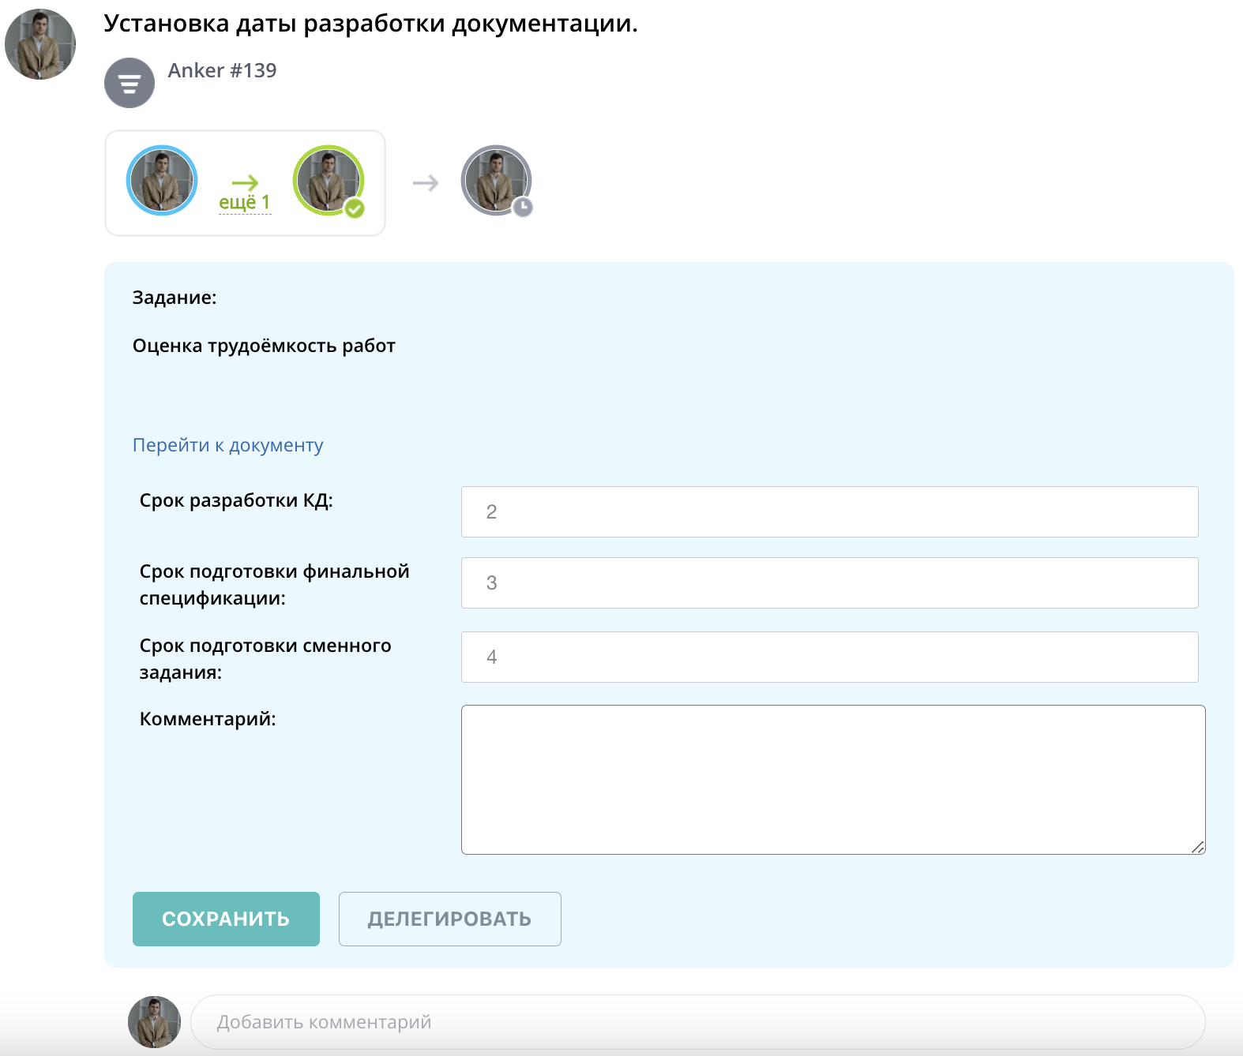Click the gray-ringed pending avatar
This screenshot has width=1243, height=1056.
pyautogui.click(x=494, y=179)
